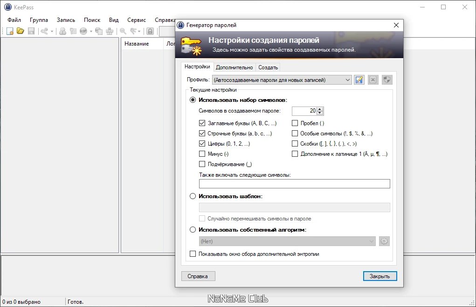Click the Copy password toolbar icon
Screen dimensions: 476x307
coord(73,31)
